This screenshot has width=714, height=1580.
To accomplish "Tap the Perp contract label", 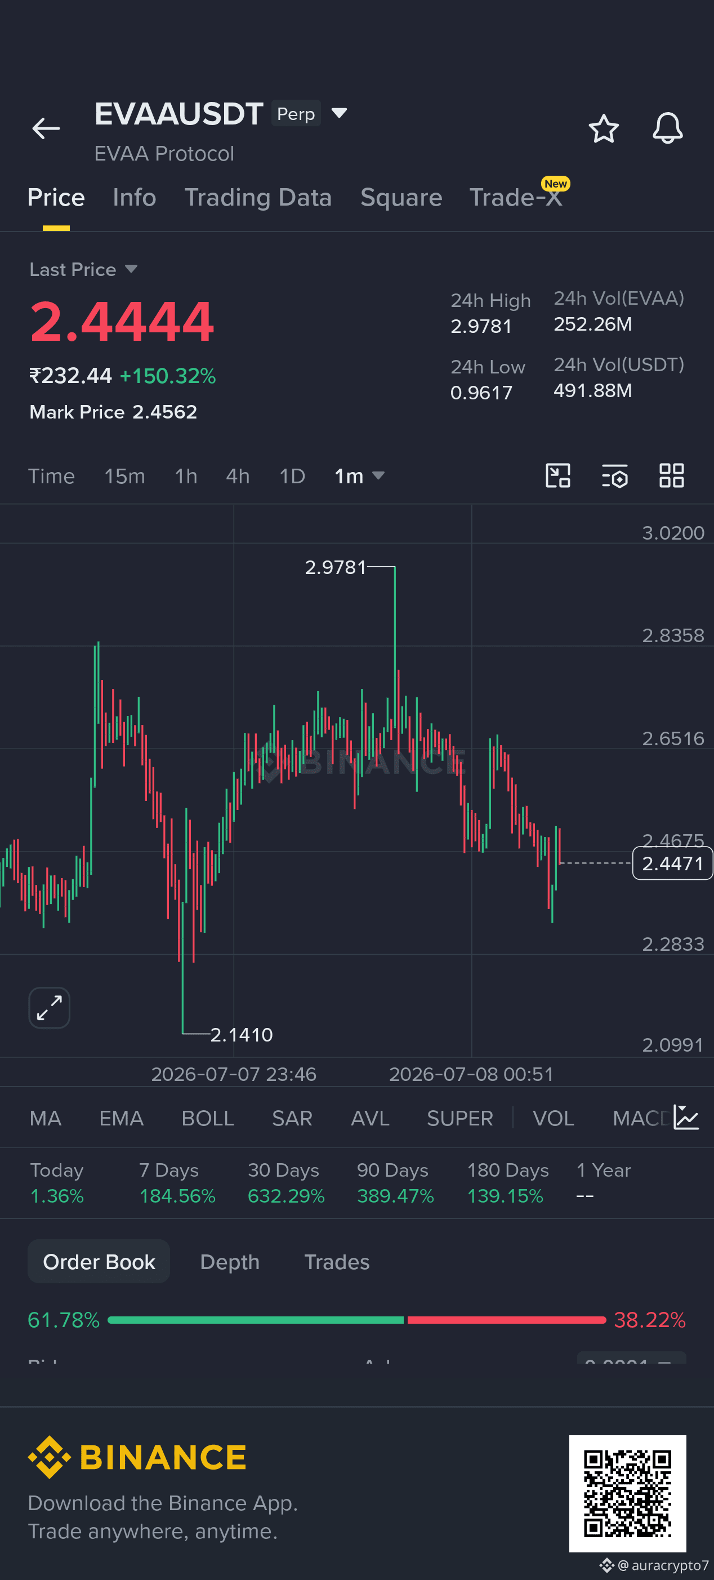I will pyautogui.click(x=296, y=113).
